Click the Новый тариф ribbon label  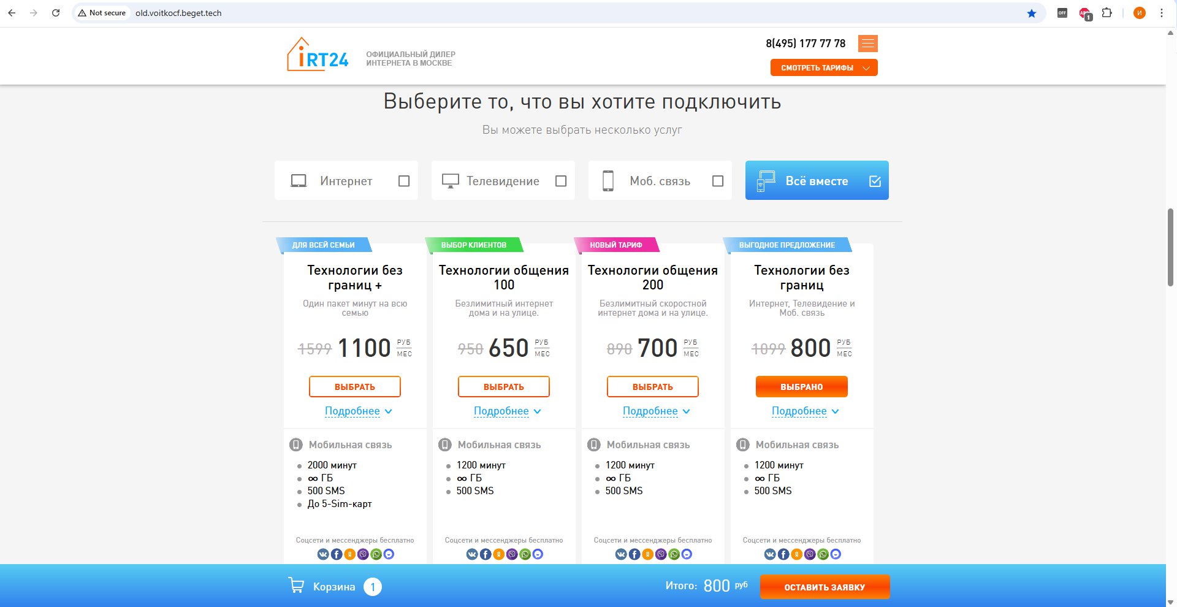tap(615, 245)
